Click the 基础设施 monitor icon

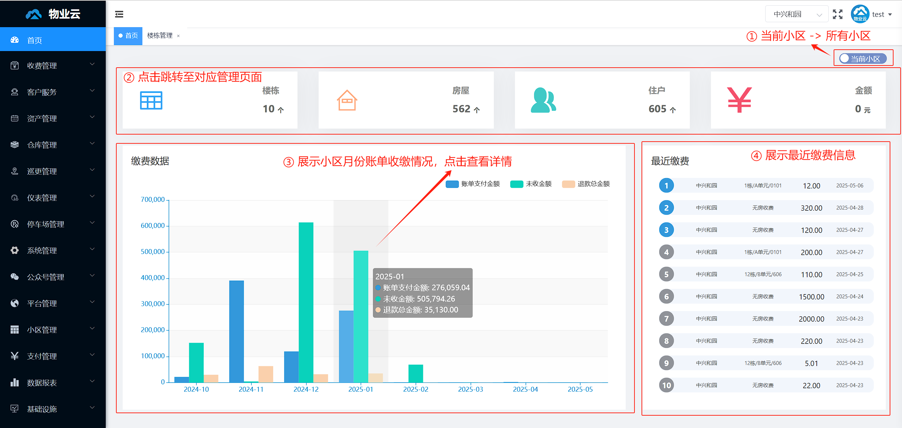tap(14, 409)
